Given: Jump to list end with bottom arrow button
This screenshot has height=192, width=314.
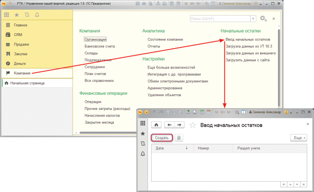Looking at the screenshot, I should (303, 185).
